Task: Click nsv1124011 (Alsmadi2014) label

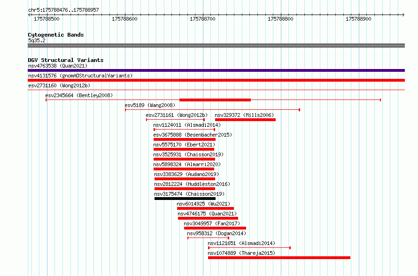Action: (187, 125)
